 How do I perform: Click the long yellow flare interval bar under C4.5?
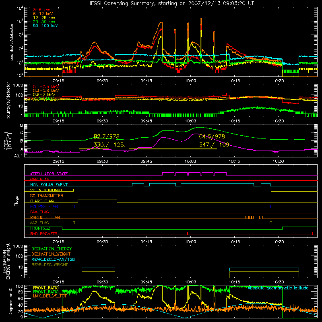coord(173,149)
